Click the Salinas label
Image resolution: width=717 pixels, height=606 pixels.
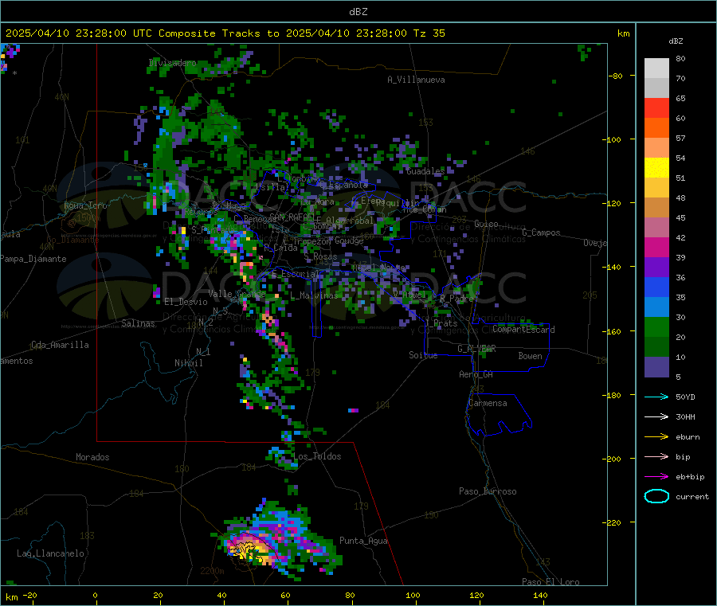tap(138, 323)
